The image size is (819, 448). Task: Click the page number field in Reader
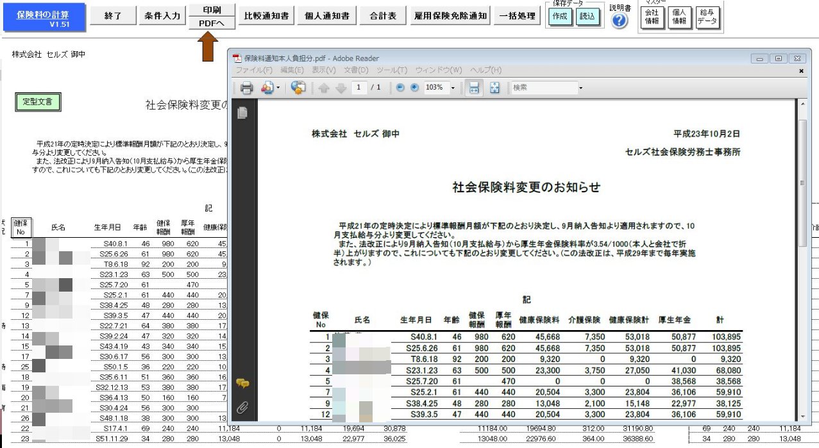tap(359, 88)
